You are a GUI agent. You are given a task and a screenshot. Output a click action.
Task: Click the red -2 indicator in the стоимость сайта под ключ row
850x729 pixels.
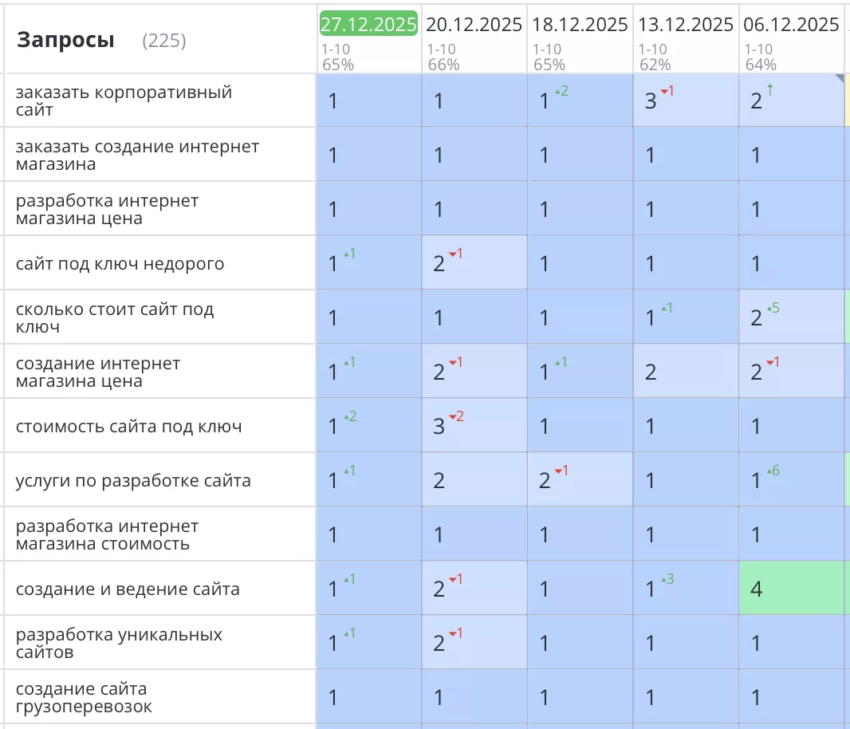[x=455, y=416]
